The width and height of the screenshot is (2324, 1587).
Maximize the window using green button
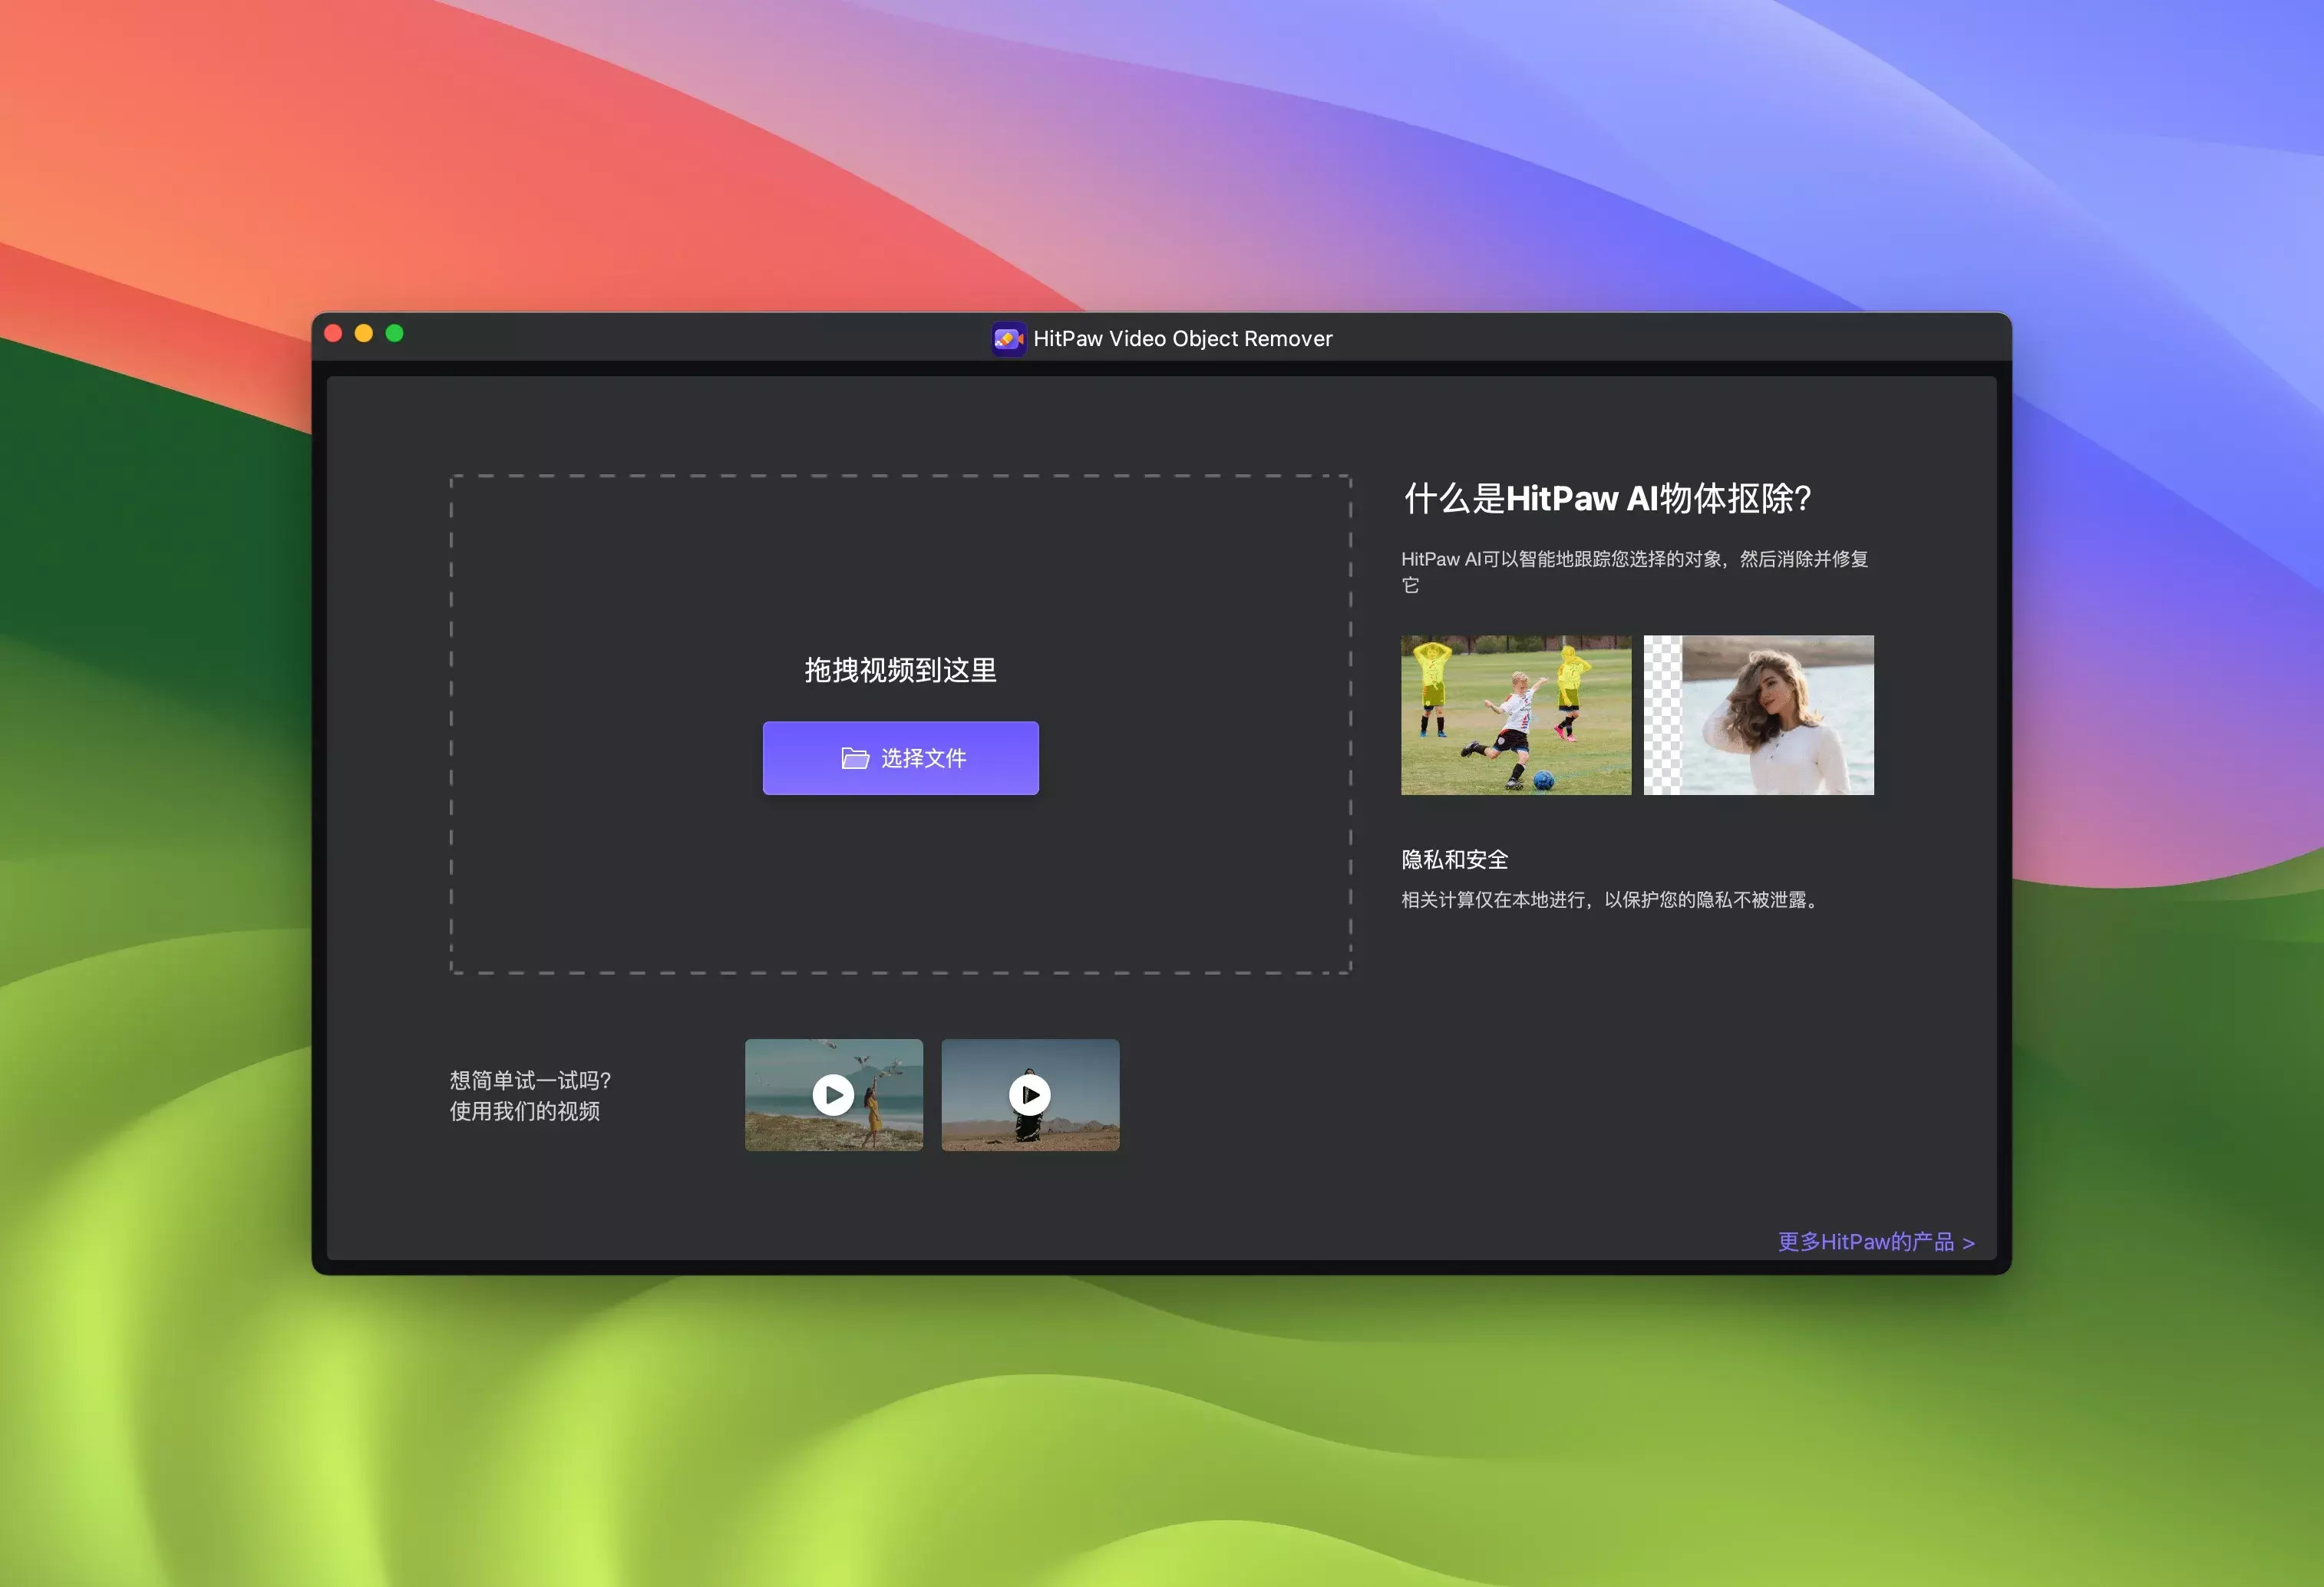[395, 333]
